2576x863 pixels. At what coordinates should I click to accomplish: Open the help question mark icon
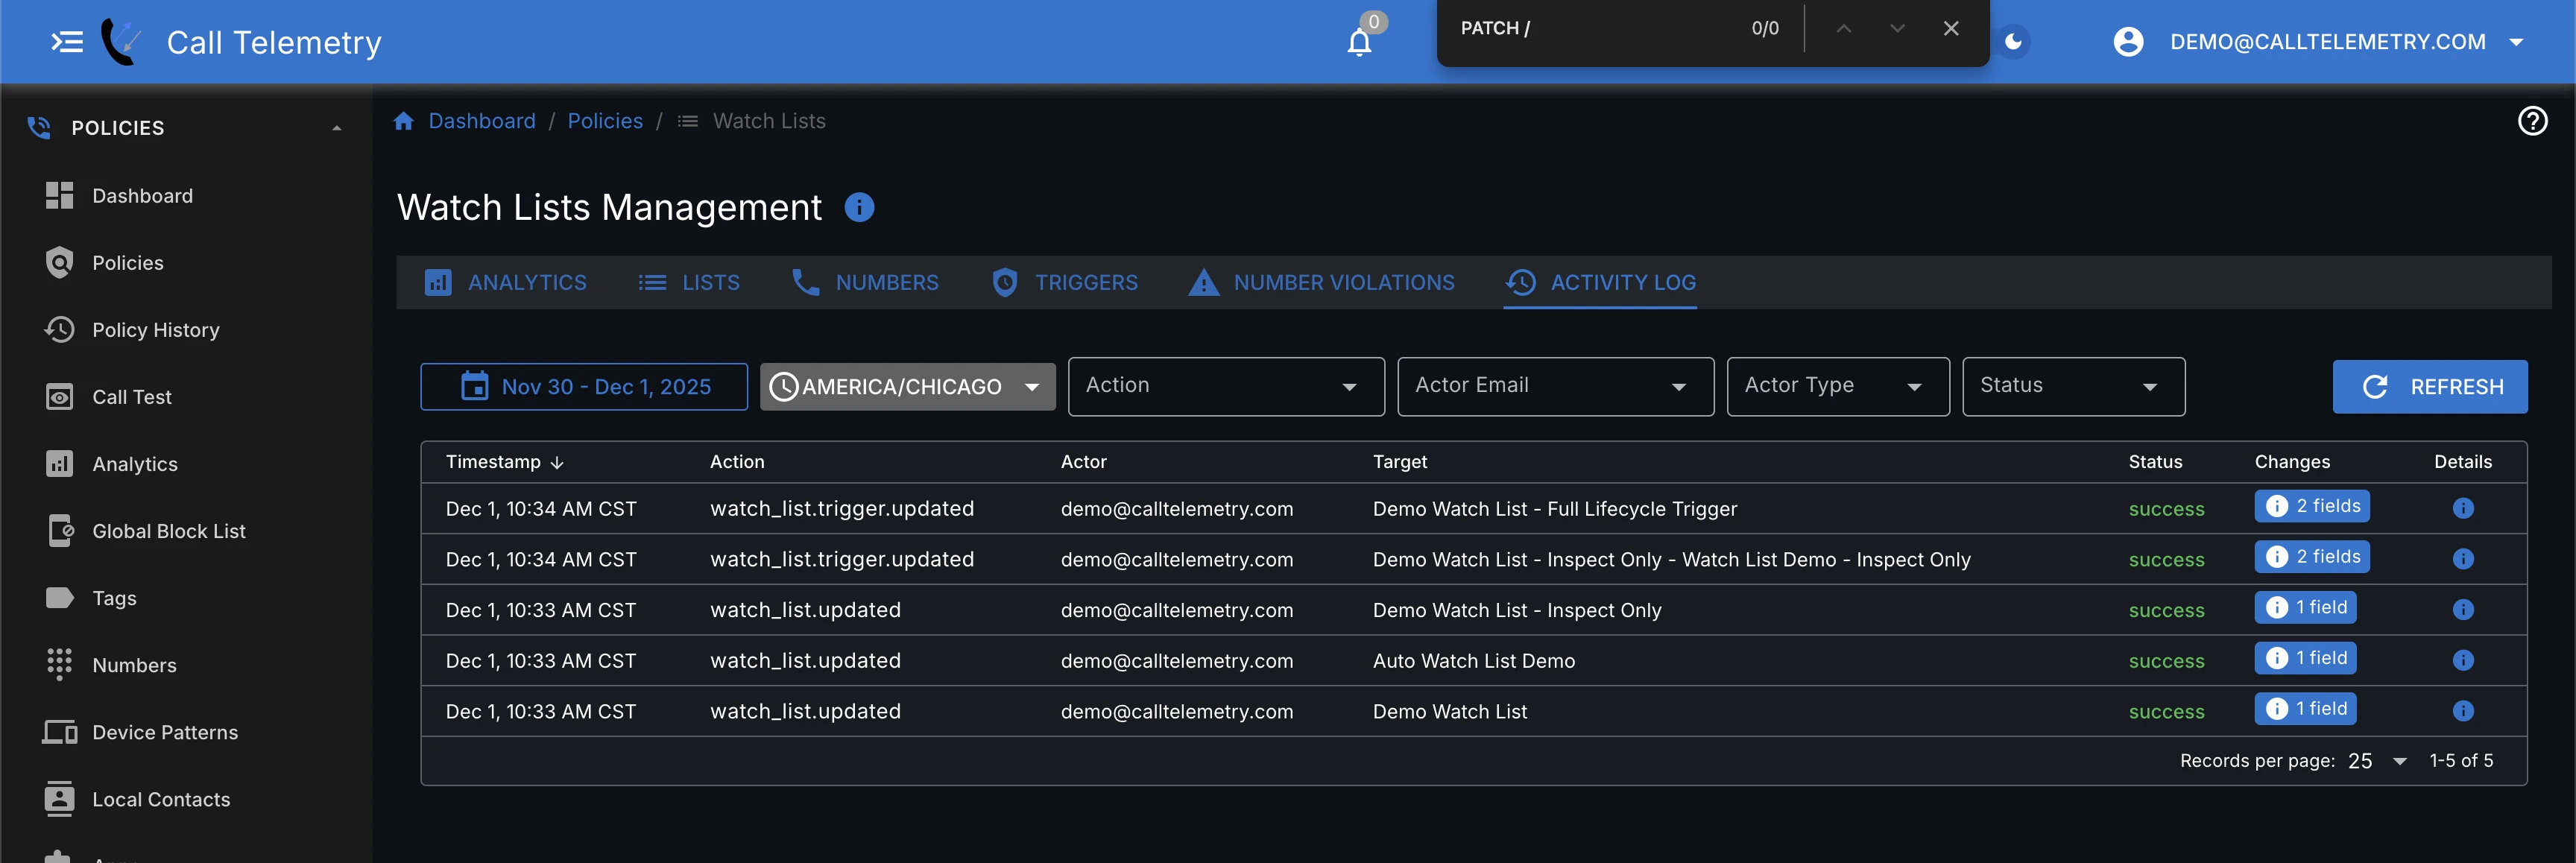[x=2532, y=121]
